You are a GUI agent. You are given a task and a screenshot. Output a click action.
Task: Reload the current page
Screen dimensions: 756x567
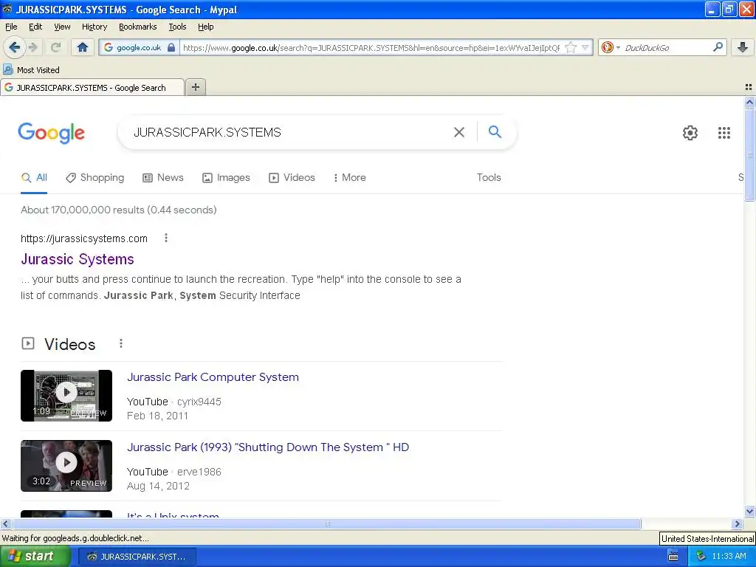[55, 47]
